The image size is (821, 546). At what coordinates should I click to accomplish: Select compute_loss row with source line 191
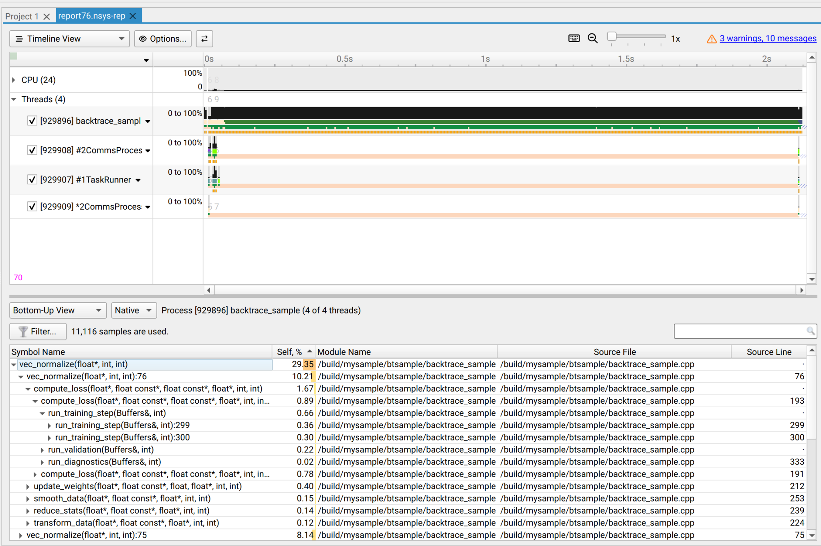coord(408,474)
